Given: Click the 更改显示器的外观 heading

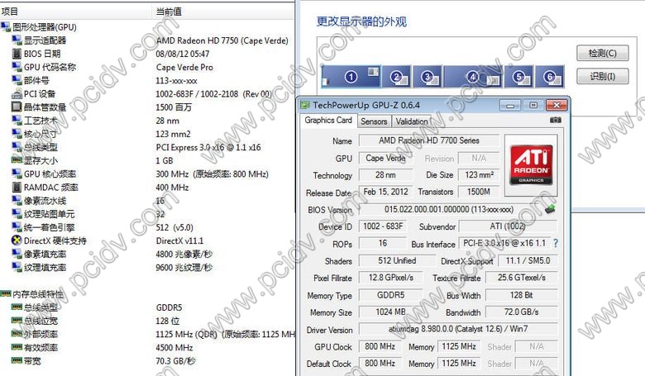Looking at the screenshot, I should (361, 21).
